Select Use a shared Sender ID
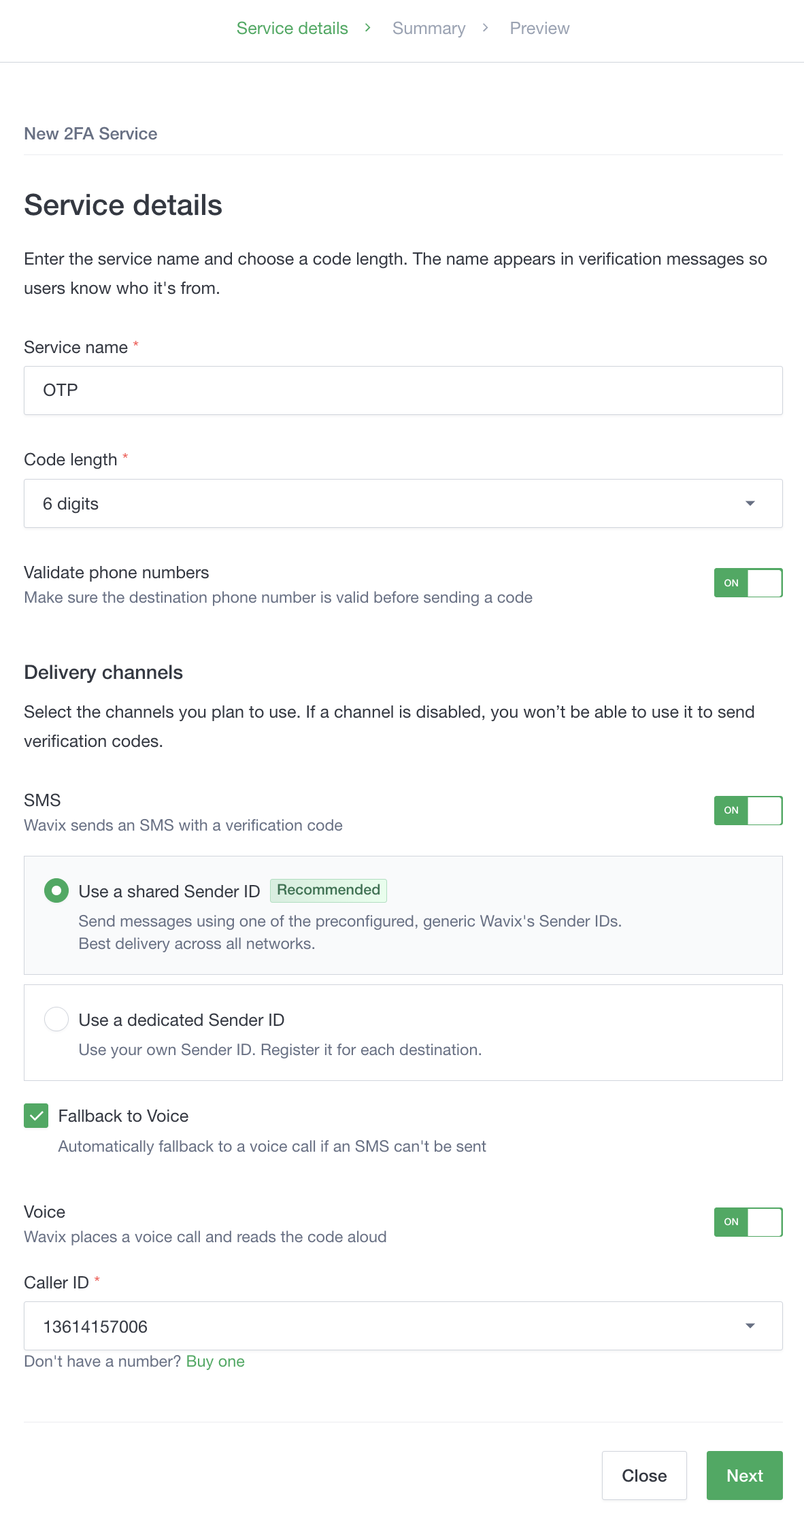The width and height of the screenshot is (804, 1517). point(56,890)
